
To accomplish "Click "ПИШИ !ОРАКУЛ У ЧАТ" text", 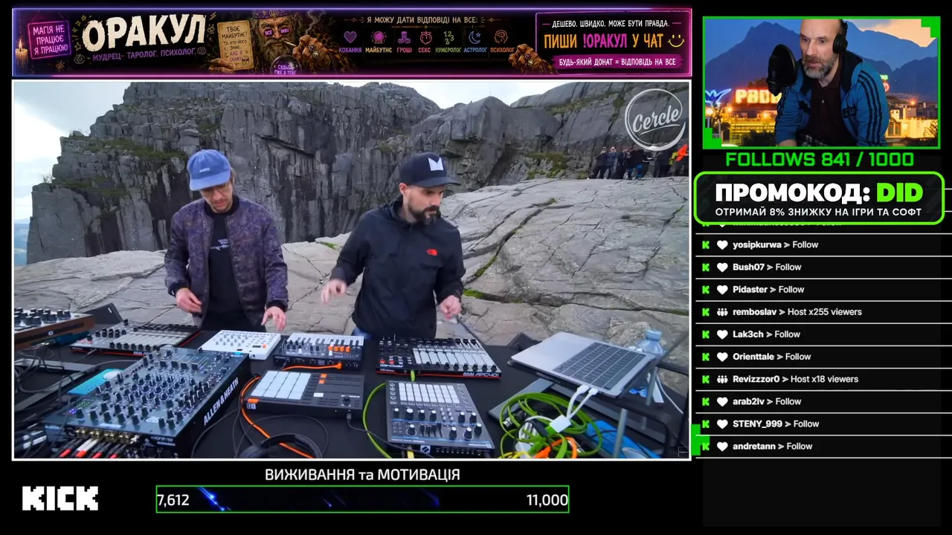I will [x=603, y=42].
